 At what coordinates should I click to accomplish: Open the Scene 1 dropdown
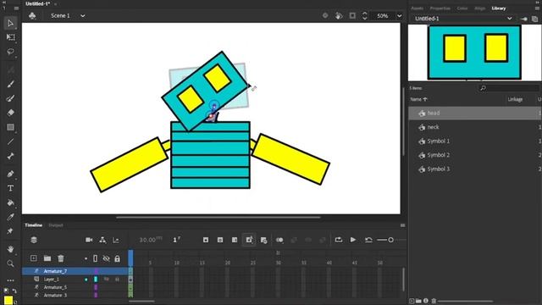(x=83, y=16)
